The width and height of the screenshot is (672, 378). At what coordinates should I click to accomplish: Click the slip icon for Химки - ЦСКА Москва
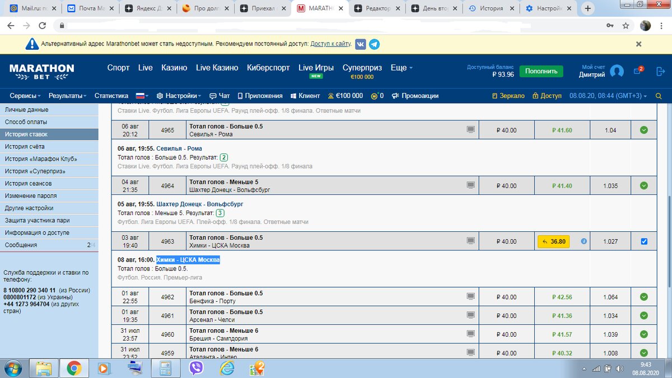point(470,241)
